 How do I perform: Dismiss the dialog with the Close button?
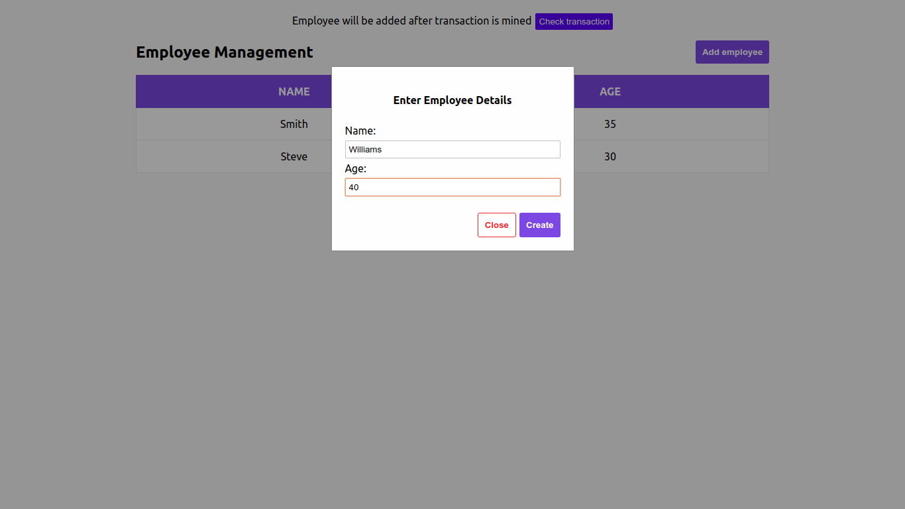[496, 225]
